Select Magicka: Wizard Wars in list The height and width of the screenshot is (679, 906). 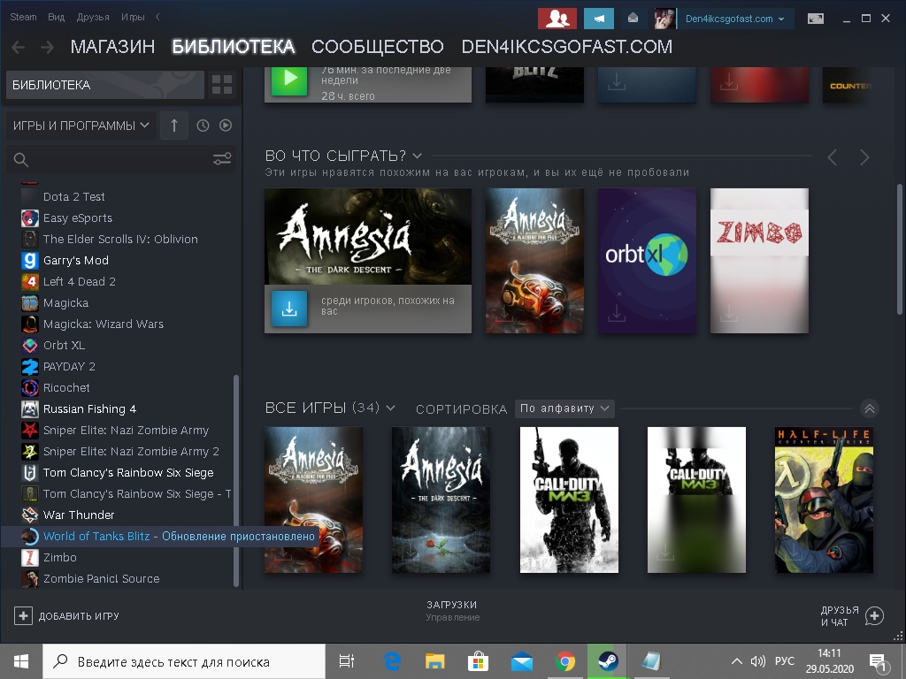coord(104,324)
